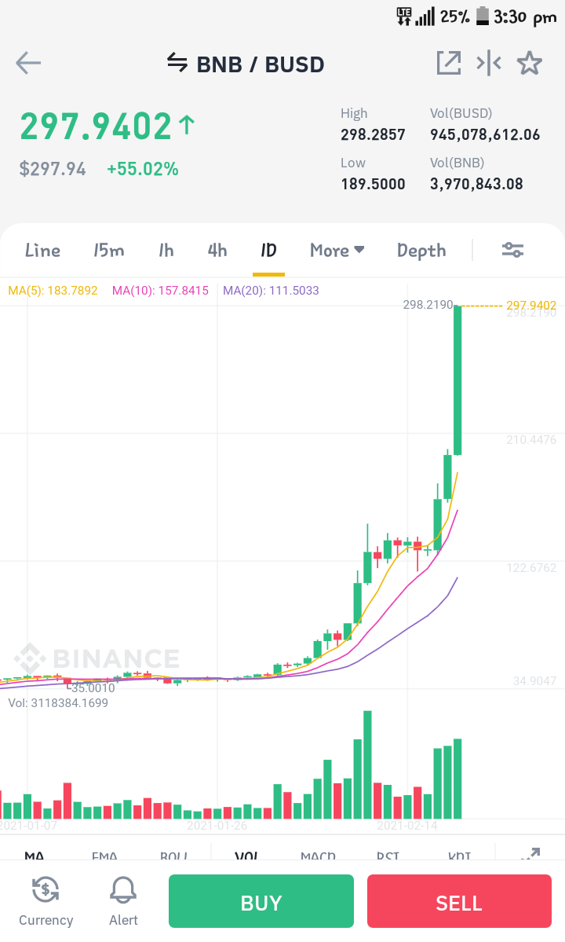Open chart settings sliders icon
Viewport: 565px width, 942px height.
pos(513,250)
